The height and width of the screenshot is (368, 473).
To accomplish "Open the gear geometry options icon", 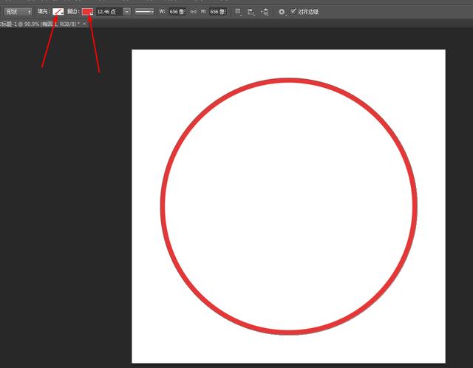I will pyautogui.click(x=282, y=12).
